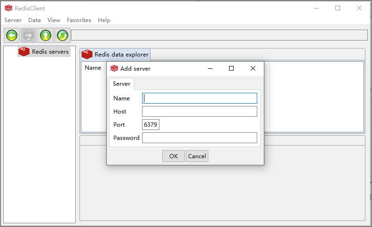Open the View menu
This screenshot has width=372, height=227.
[54, 20]
